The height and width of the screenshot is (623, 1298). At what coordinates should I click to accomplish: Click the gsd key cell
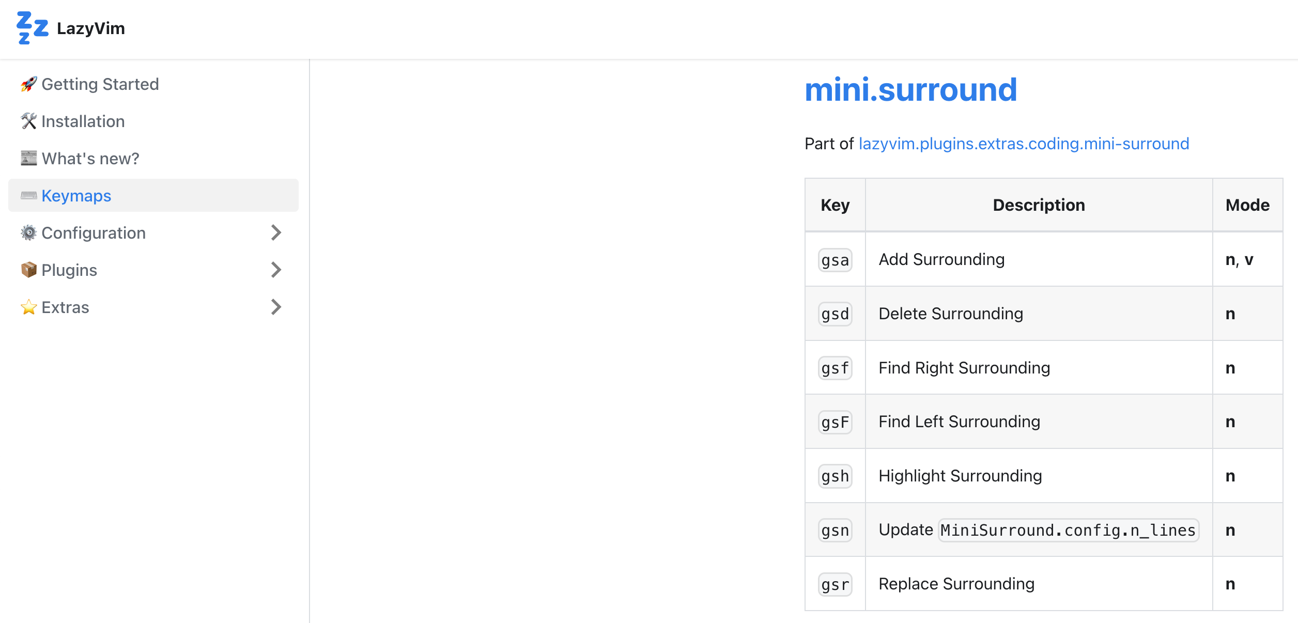[x=835, y=314]
